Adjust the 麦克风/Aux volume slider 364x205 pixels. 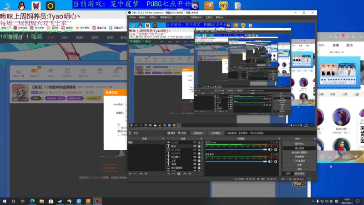tap(236, 149)
